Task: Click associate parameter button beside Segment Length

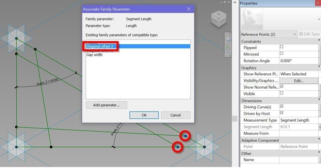Action: 320,127
